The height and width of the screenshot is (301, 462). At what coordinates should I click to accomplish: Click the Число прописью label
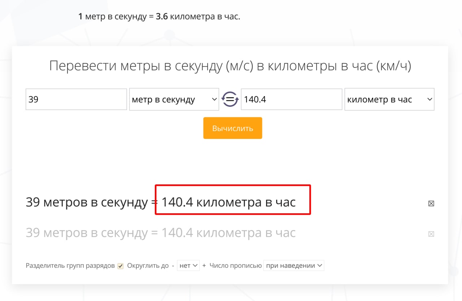pos(235,266)
